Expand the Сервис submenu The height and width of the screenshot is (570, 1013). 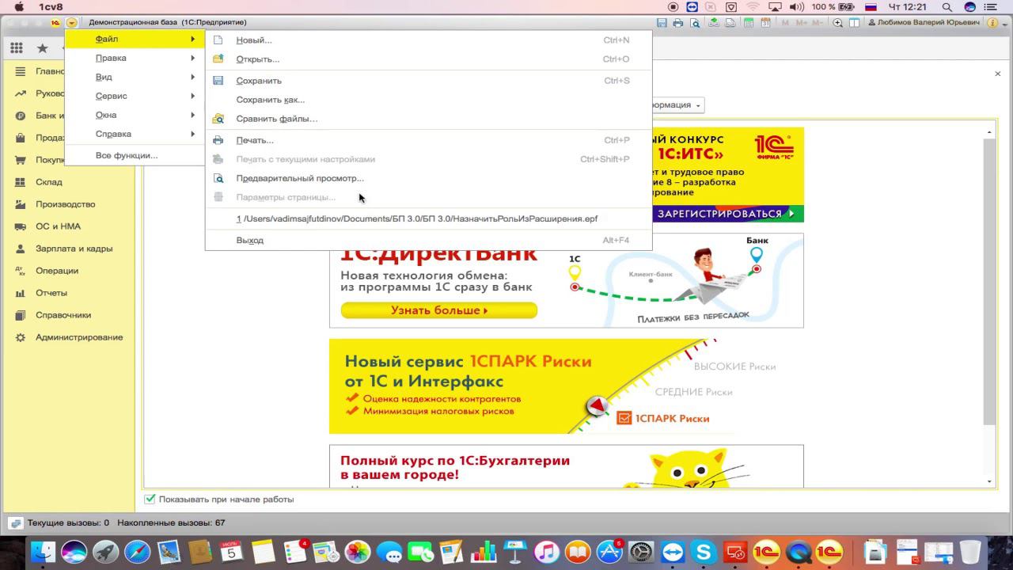[x=135, y=96]
